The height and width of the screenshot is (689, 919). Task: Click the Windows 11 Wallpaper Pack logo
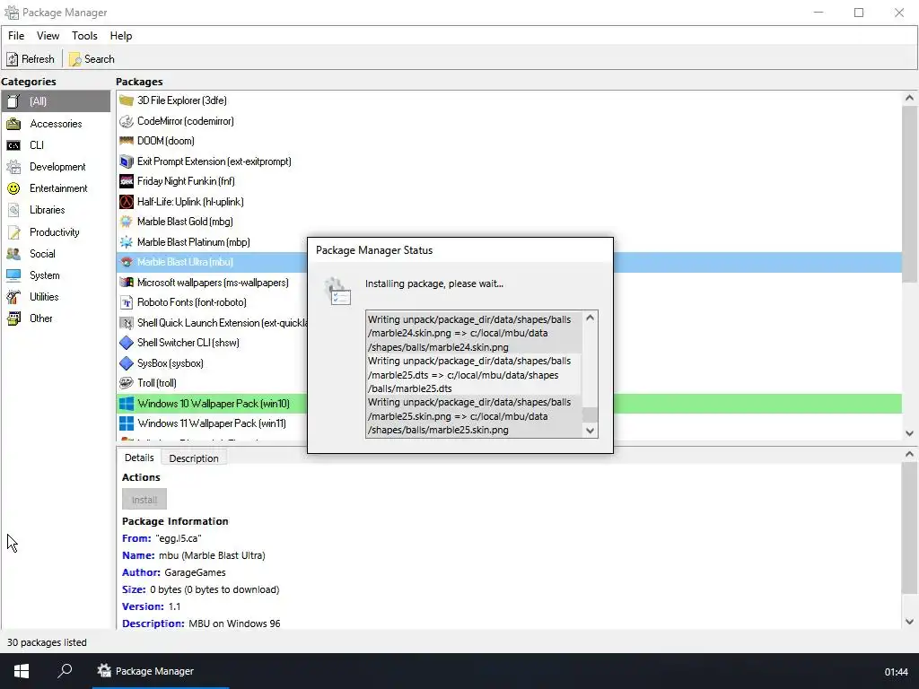point(126,423)
